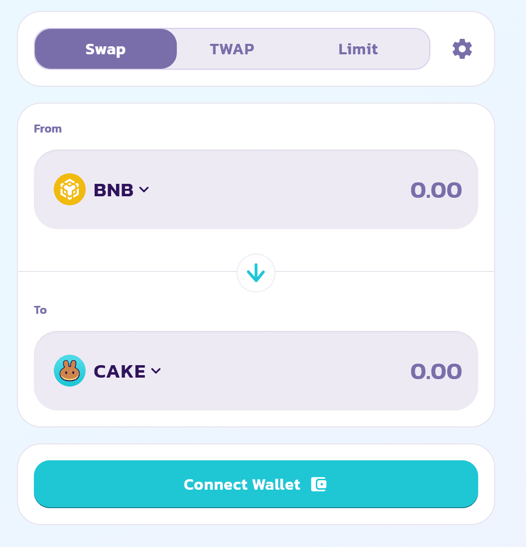Click the From amount showing 0.00
Screen dimensions: 526x547
pos(436,189)
